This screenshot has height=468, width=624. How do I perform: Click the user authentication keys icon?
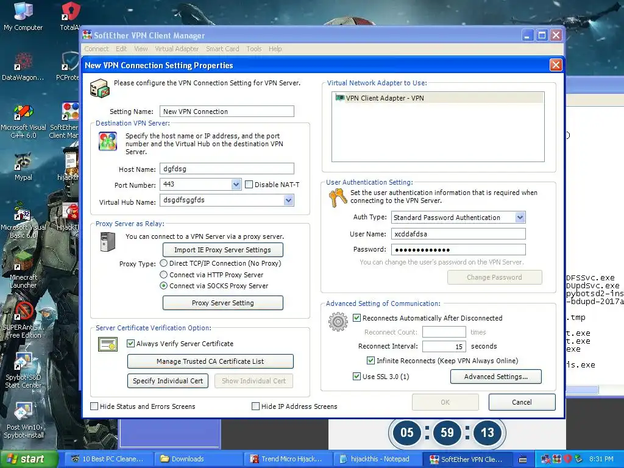click(x=338, y=197)
